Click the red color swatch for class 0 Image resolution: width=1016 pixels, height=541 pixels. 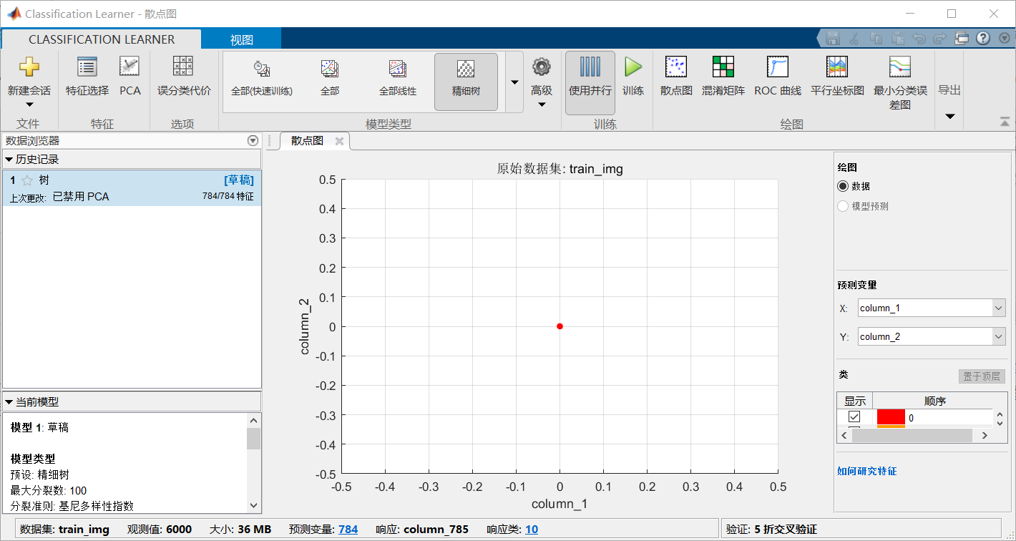(x=891, y=417)
